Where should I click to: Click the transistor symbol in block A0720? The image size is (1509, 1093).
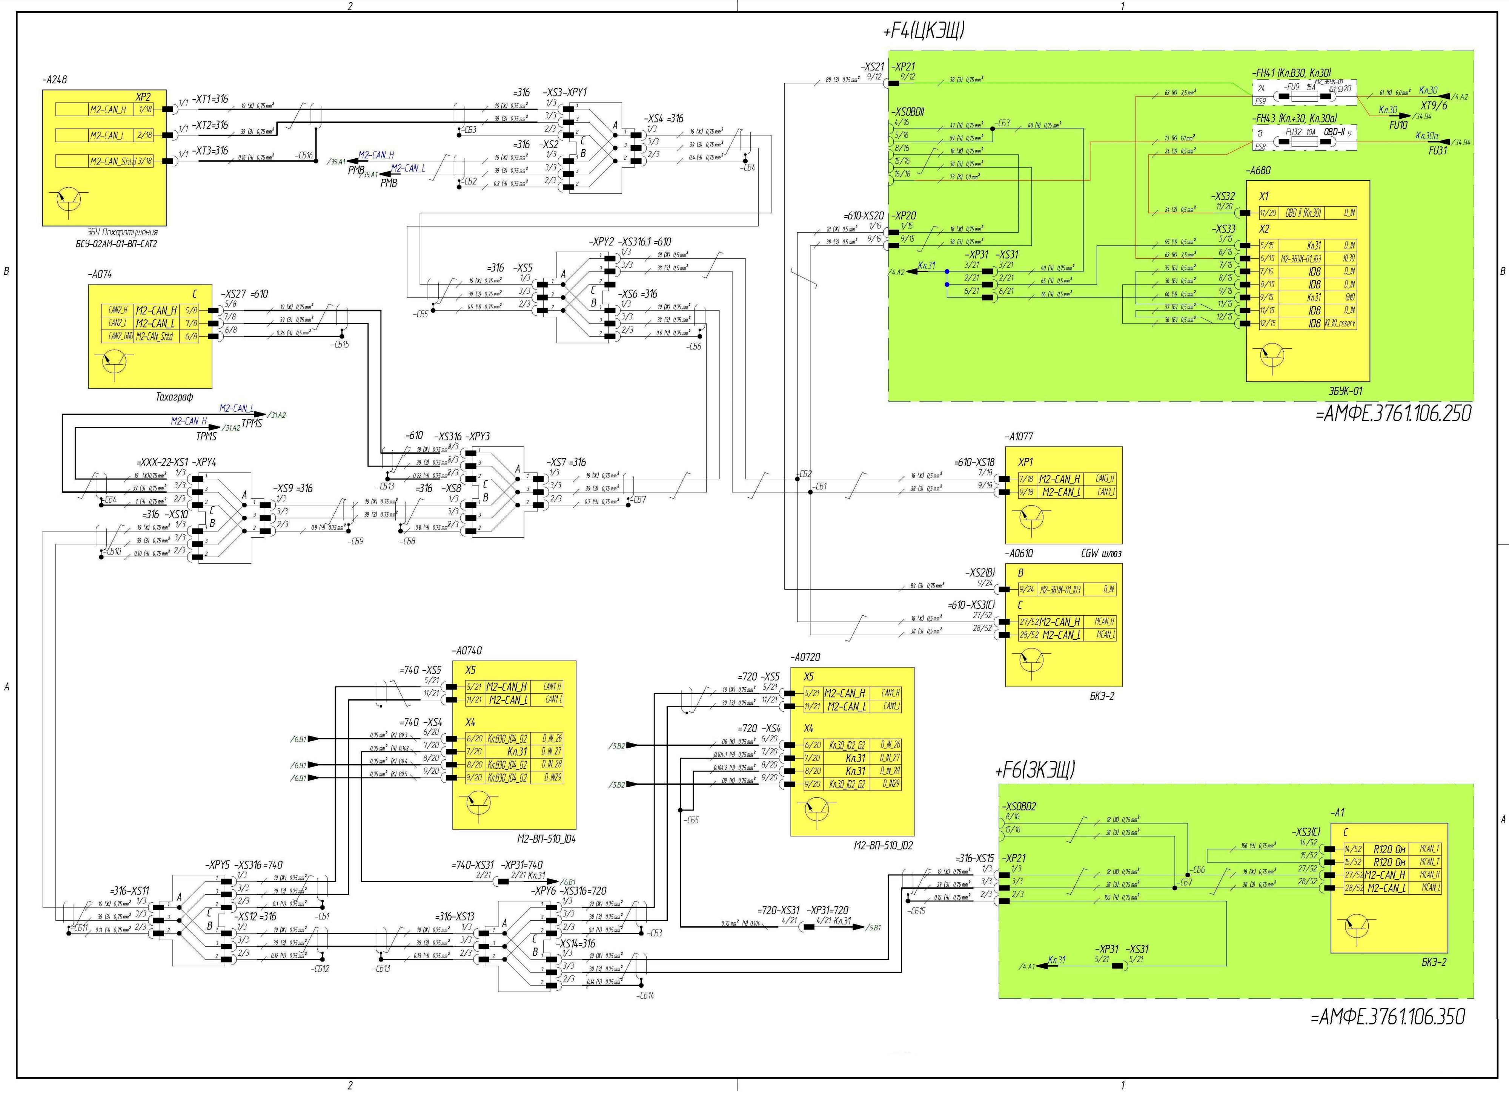[817, 810]
